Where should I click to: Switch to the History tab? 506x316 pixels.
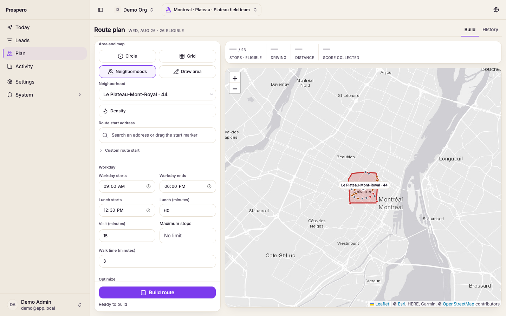click(490, 30)
